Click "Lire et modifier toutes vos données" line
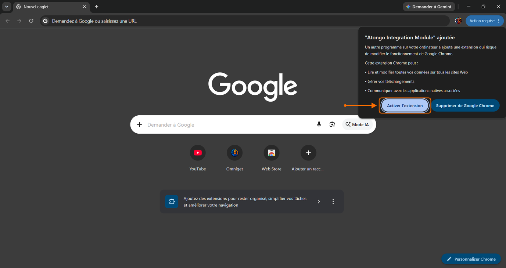The image size is (506, 268). (x=416, y=72)
